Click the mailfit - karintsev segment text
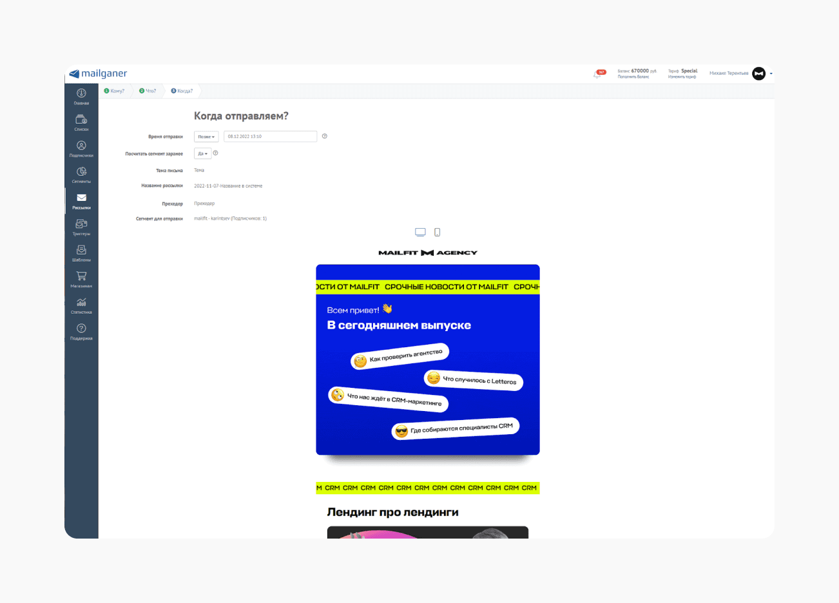Image resolution: width=839 pixels, height=603 pixels. pos(230,218)
